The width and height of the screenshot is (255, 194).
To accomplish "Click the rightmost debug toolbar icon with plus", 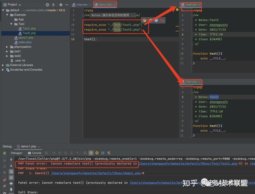I will pos(109,153).
